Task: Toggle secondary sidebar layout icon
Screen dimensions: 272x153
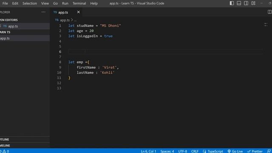Action: [x=246, y=3]
